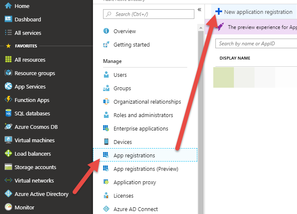Screen dimensions: 297x214
Task: Open Groups under Manage
Action: pyautogui.click(x=122, y=89)
